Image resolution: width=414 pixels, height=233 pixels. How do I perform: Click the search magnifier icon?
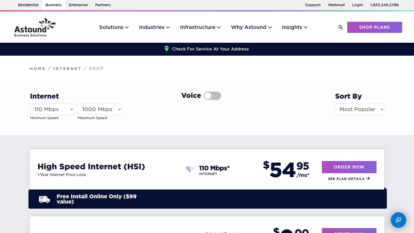[341, 27]
